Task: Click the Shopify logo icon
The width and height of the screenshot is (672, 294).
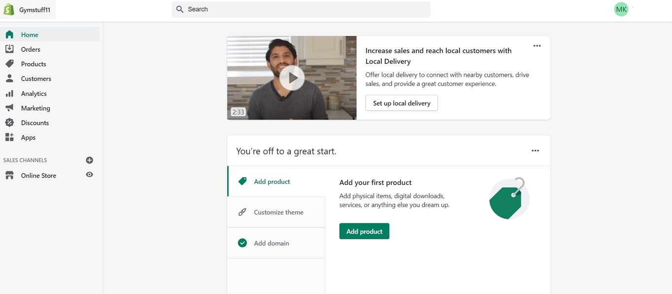Action: tap(9, 9)
